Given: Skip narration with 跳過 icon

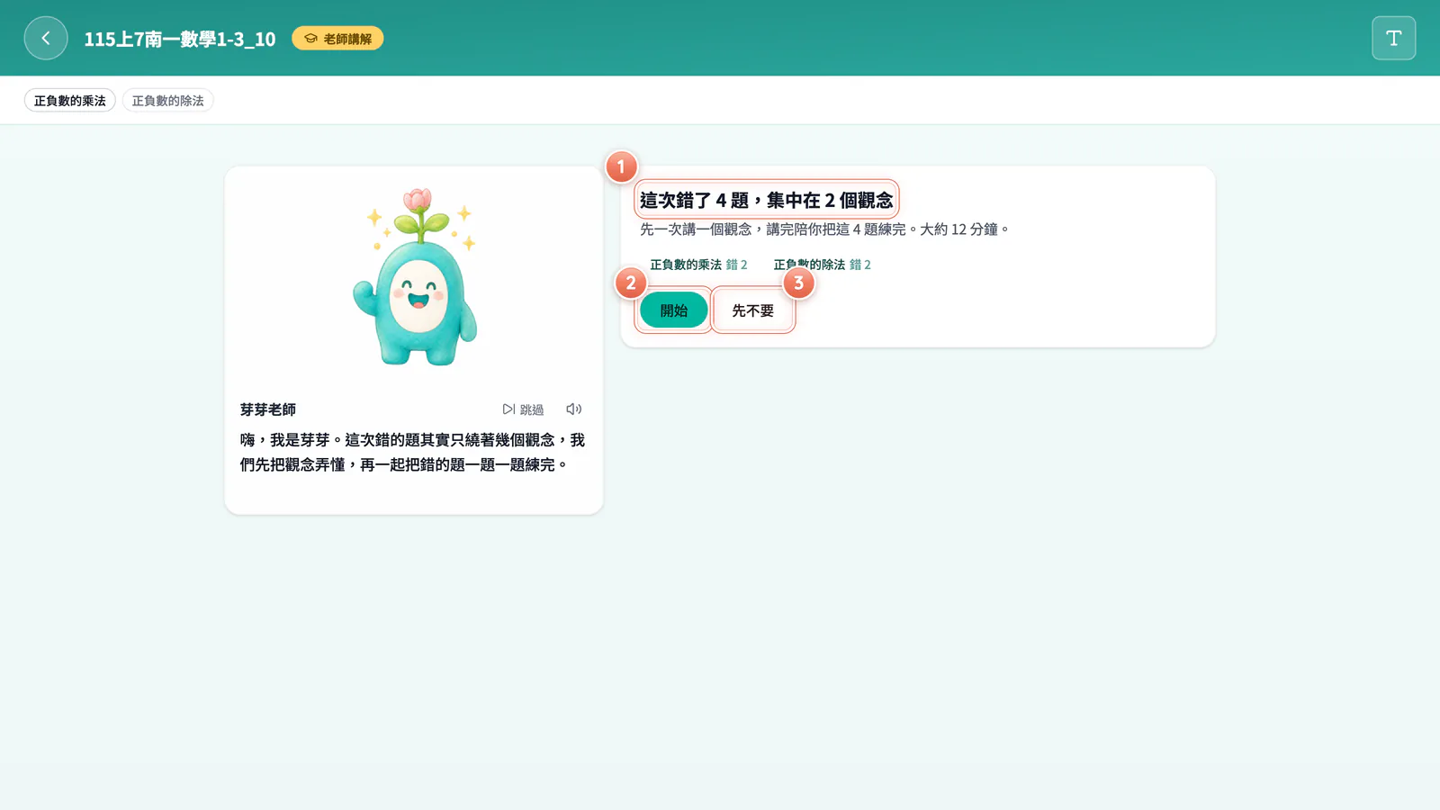Looking at the screenshot, I should (x=523, y=409).
